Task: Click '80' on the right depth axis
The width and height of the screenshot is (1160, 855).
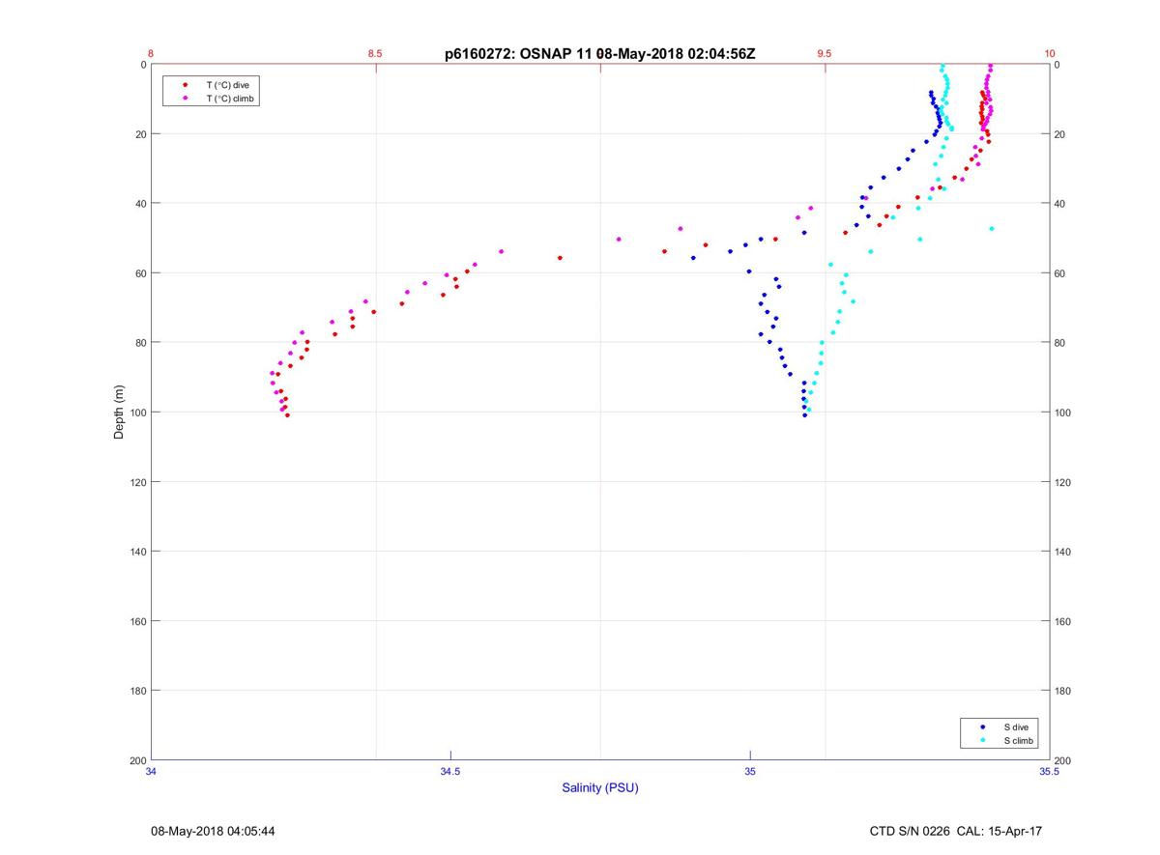Action: pos(1059,343)
